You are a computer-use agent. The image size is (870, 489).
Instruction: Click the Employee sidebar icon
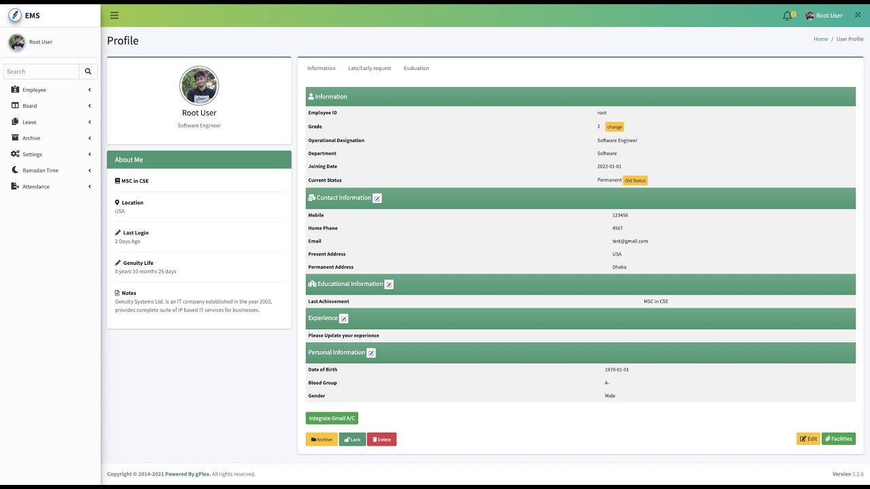point(15,90)
